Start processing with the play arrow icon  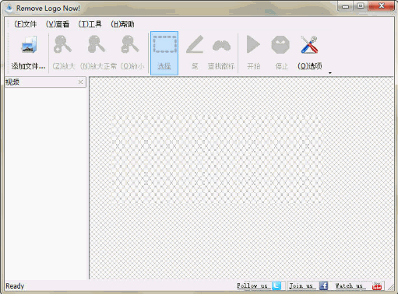tap(253, 44)
